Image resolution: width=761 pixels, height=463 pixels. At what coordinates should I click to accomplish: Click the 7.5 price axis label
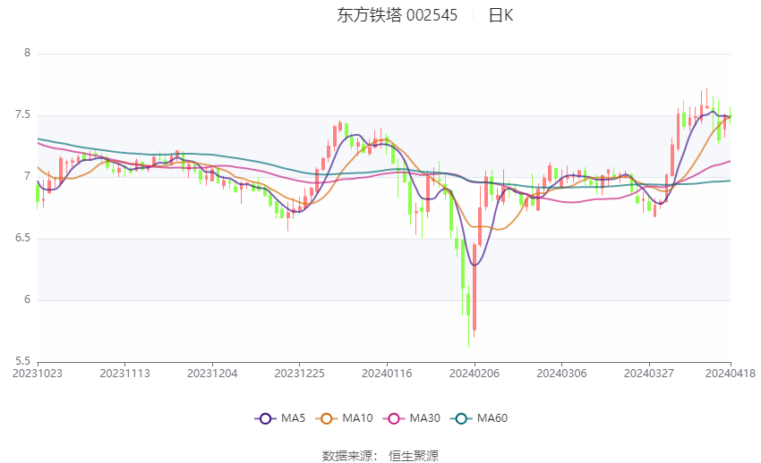coord(22,114)
